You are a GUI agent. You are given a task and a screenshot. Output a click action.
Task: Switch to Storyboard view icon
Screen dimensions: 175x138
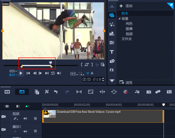[x=7, y=92]
